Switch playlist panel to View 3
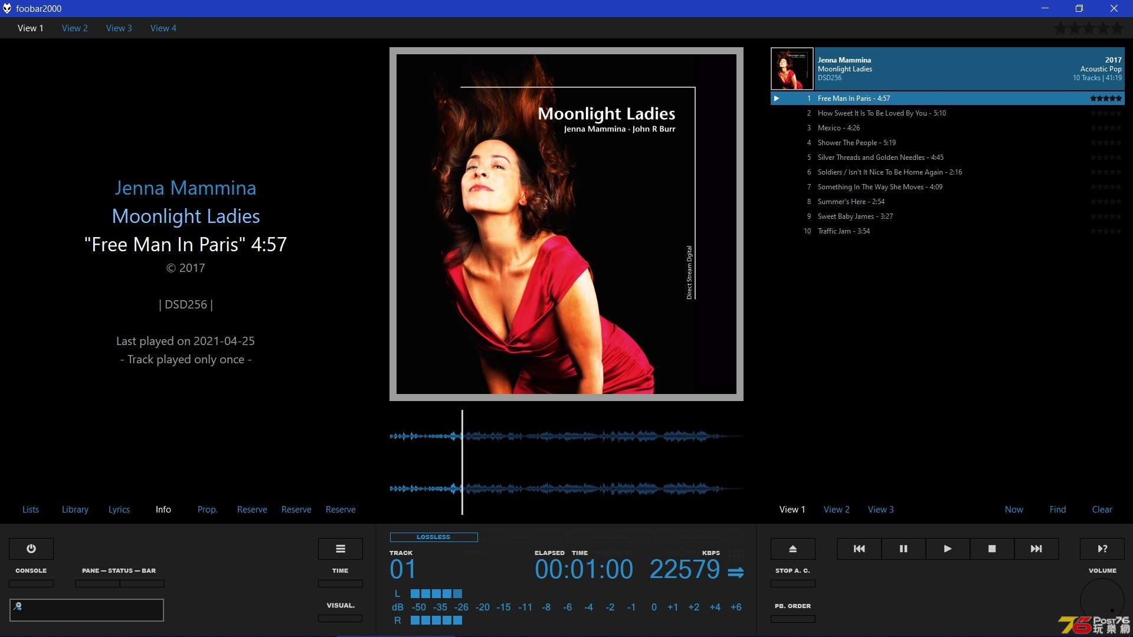1133x637 pixels. tap(881, 510)
